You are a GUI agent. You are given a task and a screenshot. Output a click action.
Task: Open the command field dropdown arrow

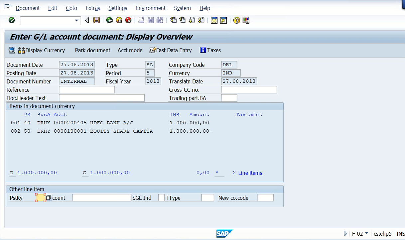[x=77, y=21]
